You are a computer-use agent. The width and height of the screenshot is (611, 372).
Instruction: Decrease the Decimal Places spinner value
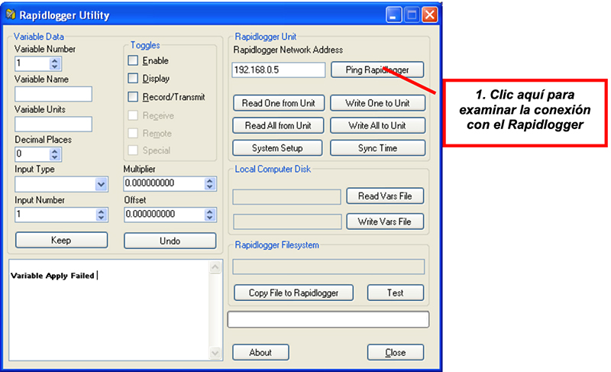[55, 157]
